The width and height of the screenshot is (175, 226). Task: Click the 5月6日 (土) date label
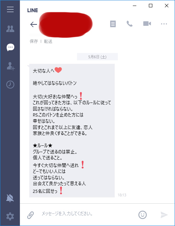tap(97, 57)
